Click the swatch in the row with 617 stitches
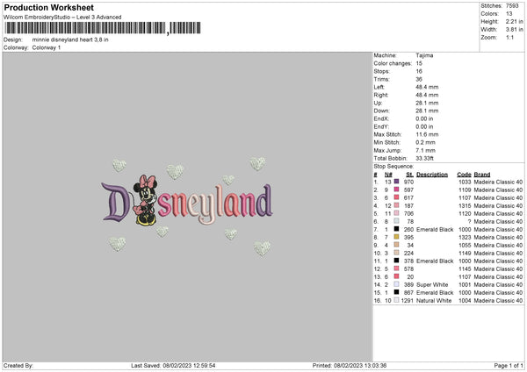Screen dimensions: 527x372 (x=397, y=197)
